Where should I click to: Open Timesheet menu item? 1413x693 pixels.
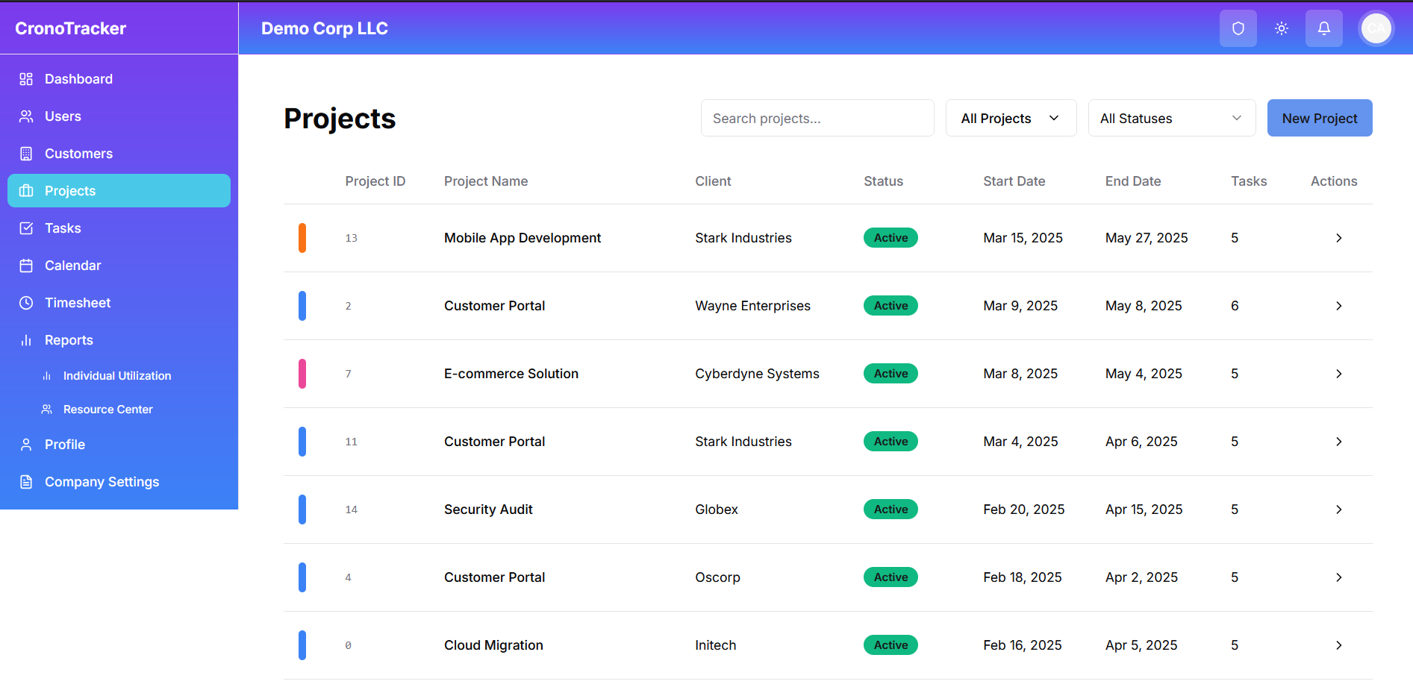[119, 303]
